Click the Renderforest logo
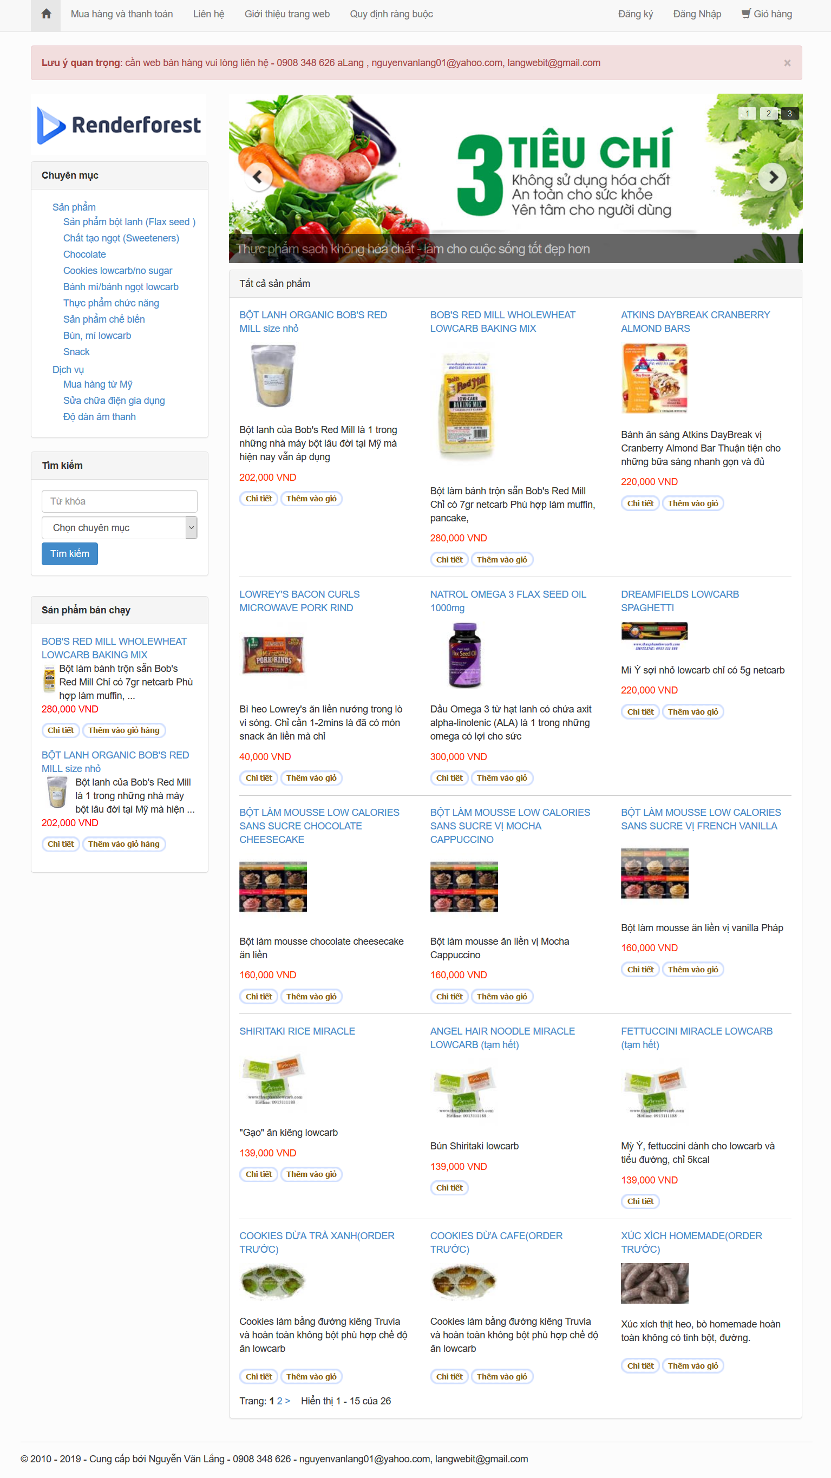This screenshot has width=831, height=1478. pyautogui.click(x=119, y=125)
